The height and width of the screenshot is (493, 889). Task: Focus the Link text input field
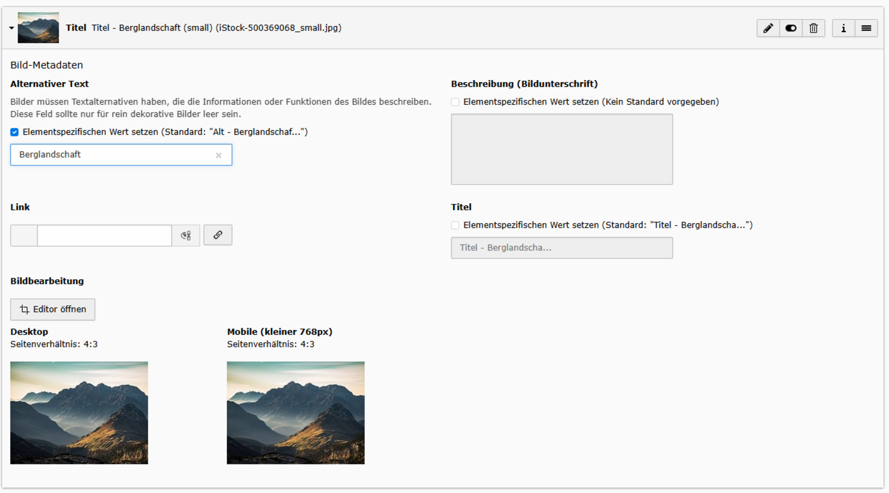104,235
